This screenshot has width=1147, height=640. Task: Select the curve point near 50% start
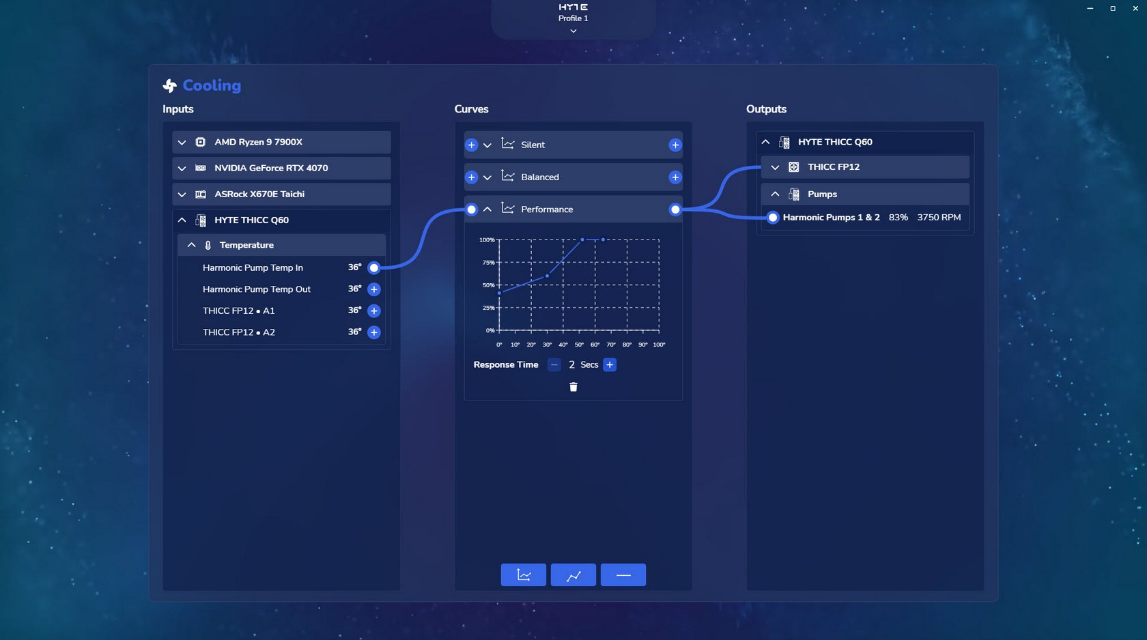(500, 293)
